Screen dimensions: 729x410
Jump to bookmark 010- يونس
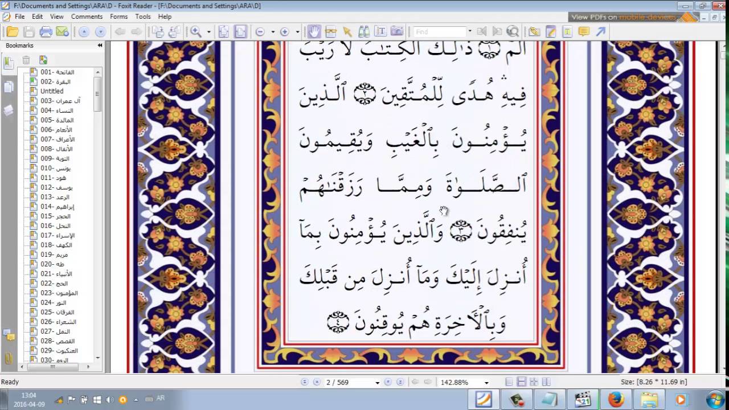55,169
